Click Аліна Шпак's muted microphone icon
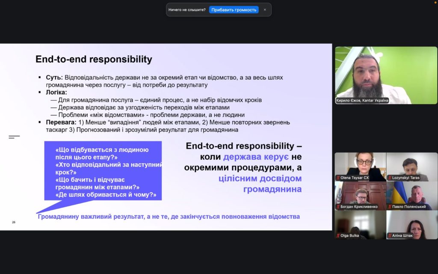438x274 pixels. click(390, 235)
